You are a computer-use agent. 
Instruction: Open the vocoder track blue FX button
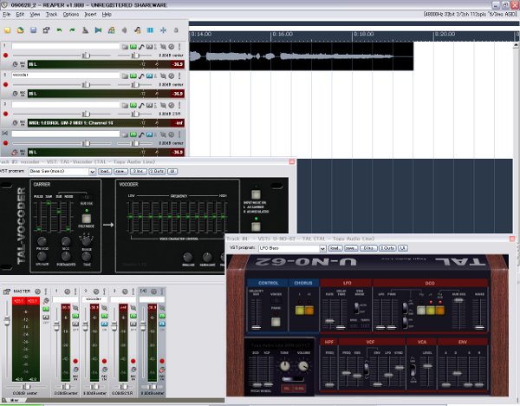pyautogui.click(x=150, y=76)
